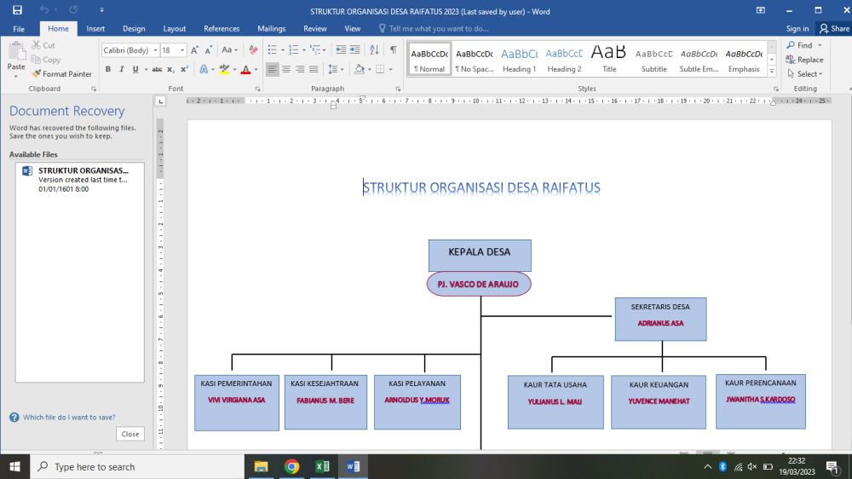852x479 pixels.
Task: Click the Format Painter tool
Action: point(61,74)
